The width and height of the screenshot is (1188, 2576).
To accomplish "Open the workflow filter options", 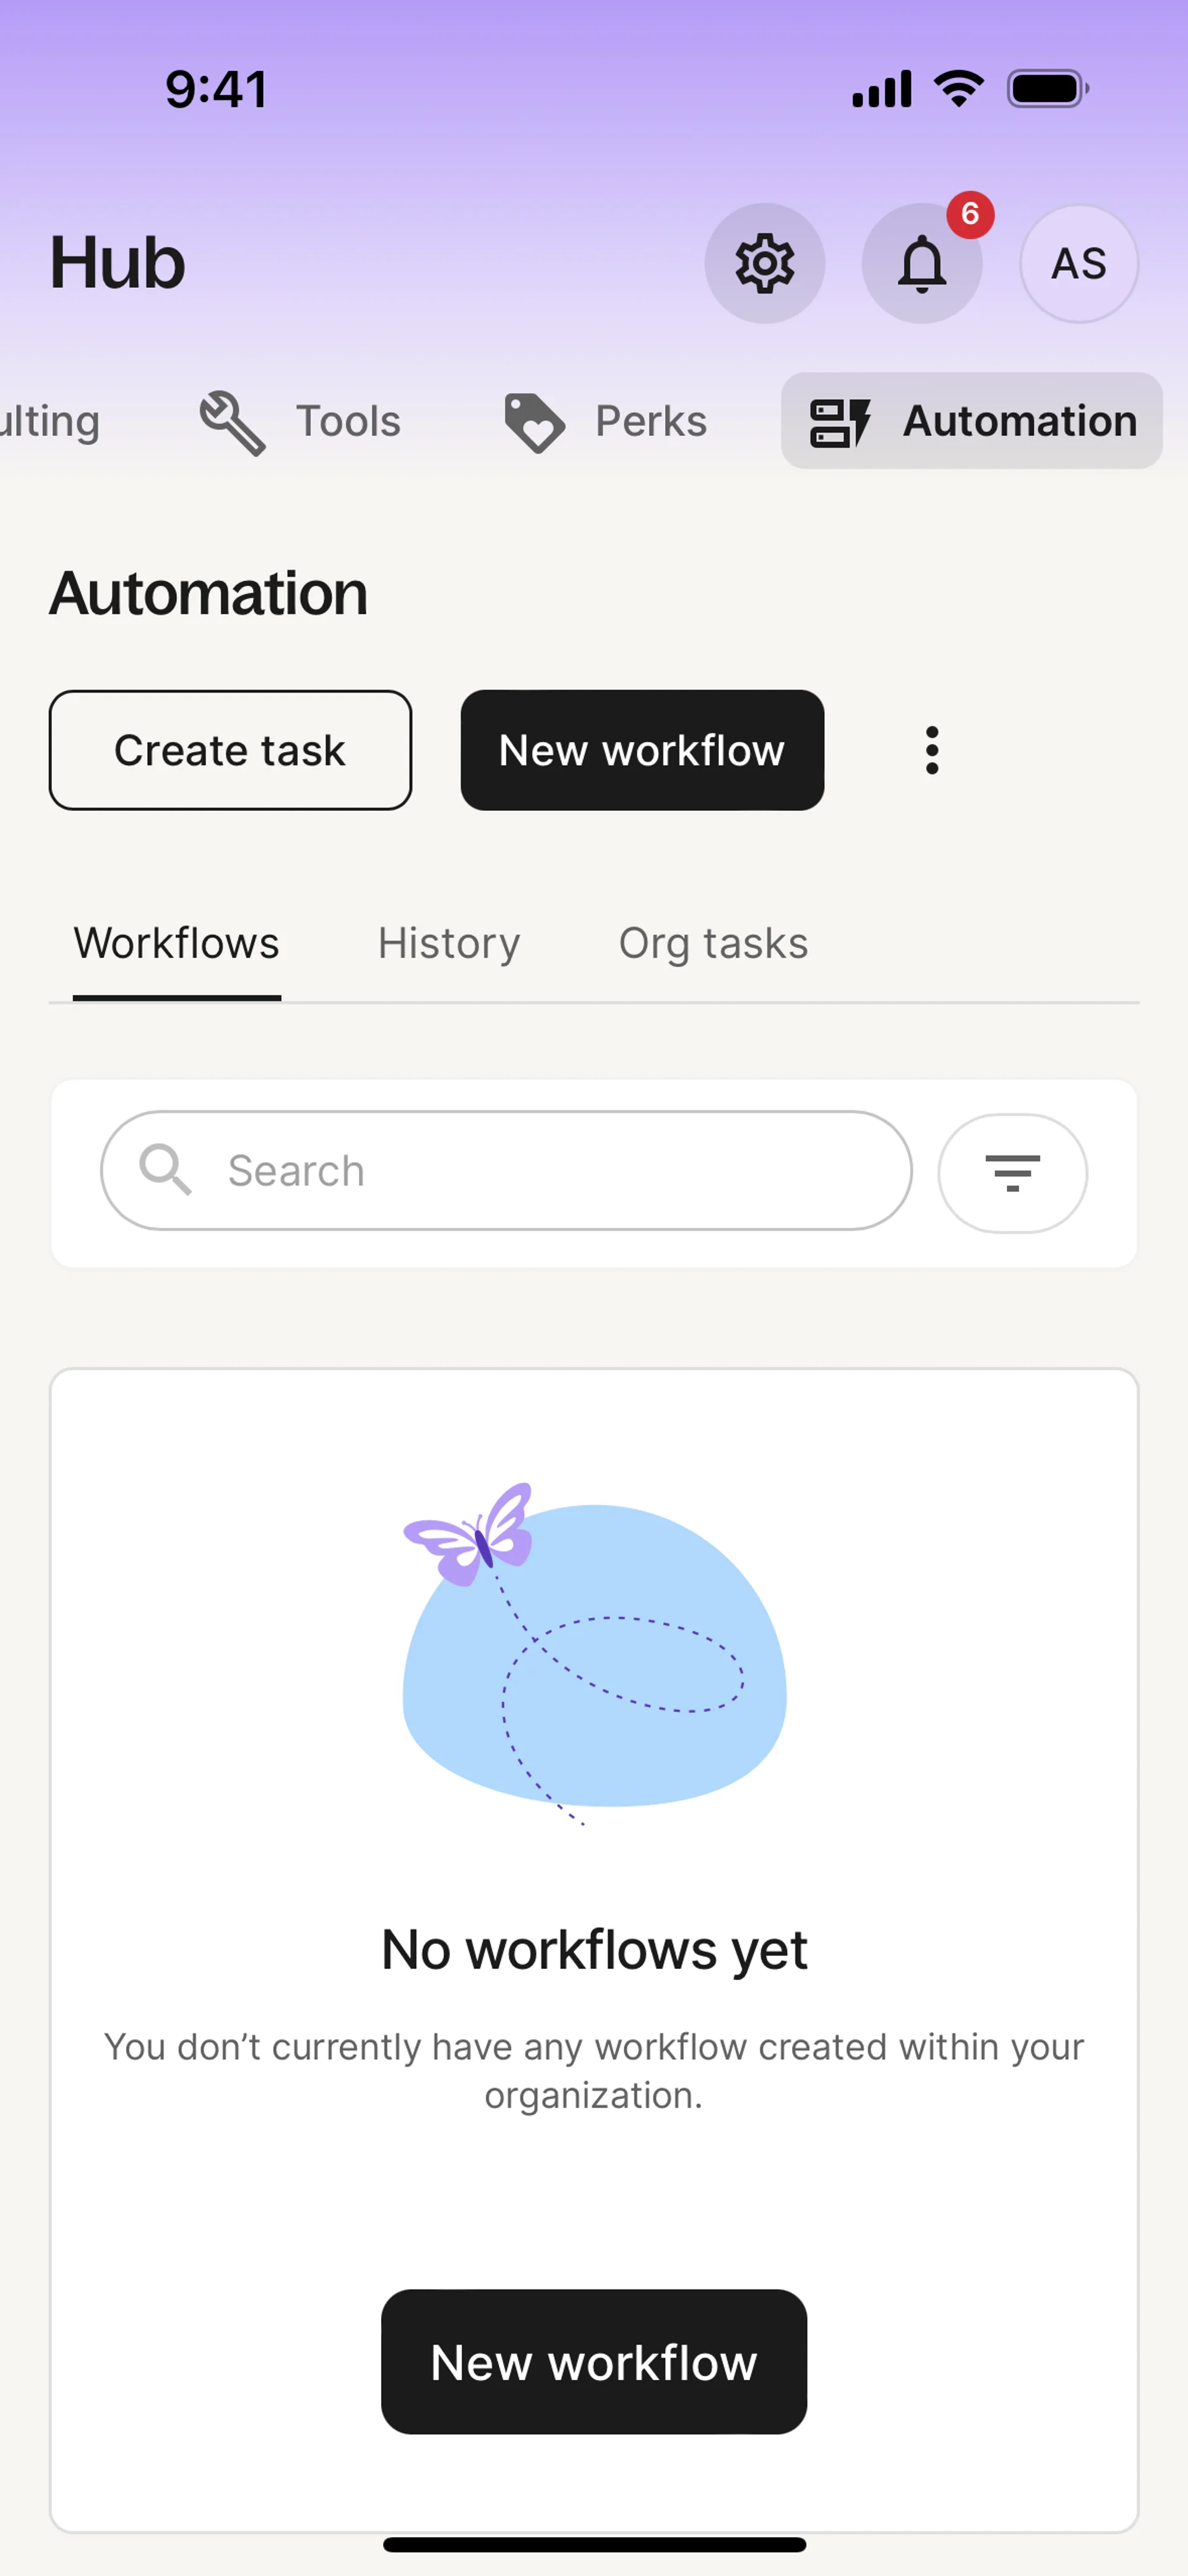I will (1012, 1172).
